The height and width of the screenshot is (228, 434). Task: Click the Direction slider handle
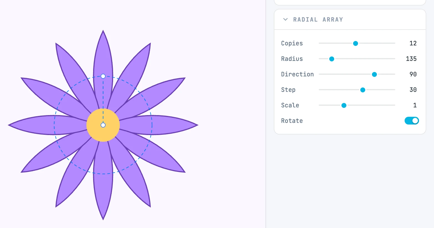[374, 74]
